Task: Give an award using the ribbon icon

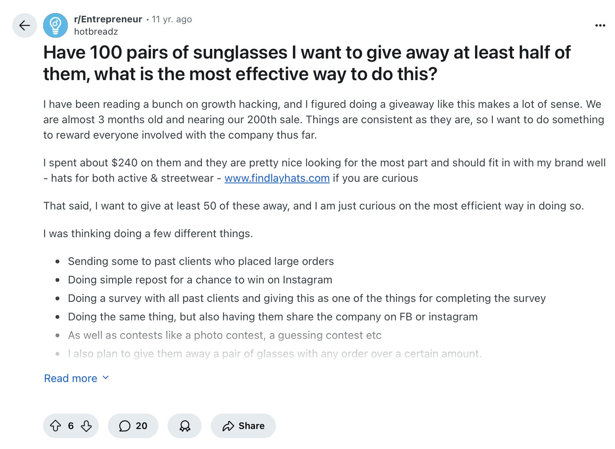Action: (185, 426)
